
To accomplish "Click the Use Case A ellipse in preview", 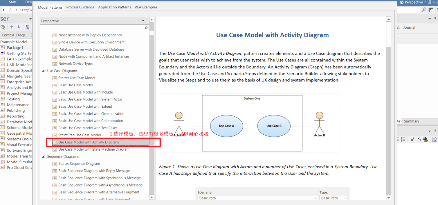I will 226,126.
